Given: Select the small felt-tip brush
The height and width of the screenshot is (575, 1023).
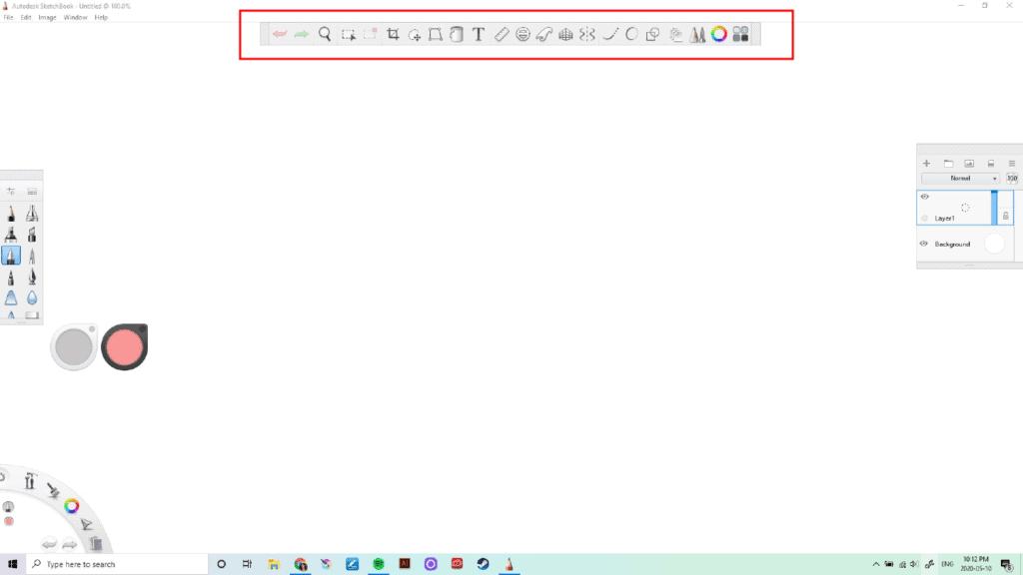Looking at the screenshot, I should click(x=11, y=278).
